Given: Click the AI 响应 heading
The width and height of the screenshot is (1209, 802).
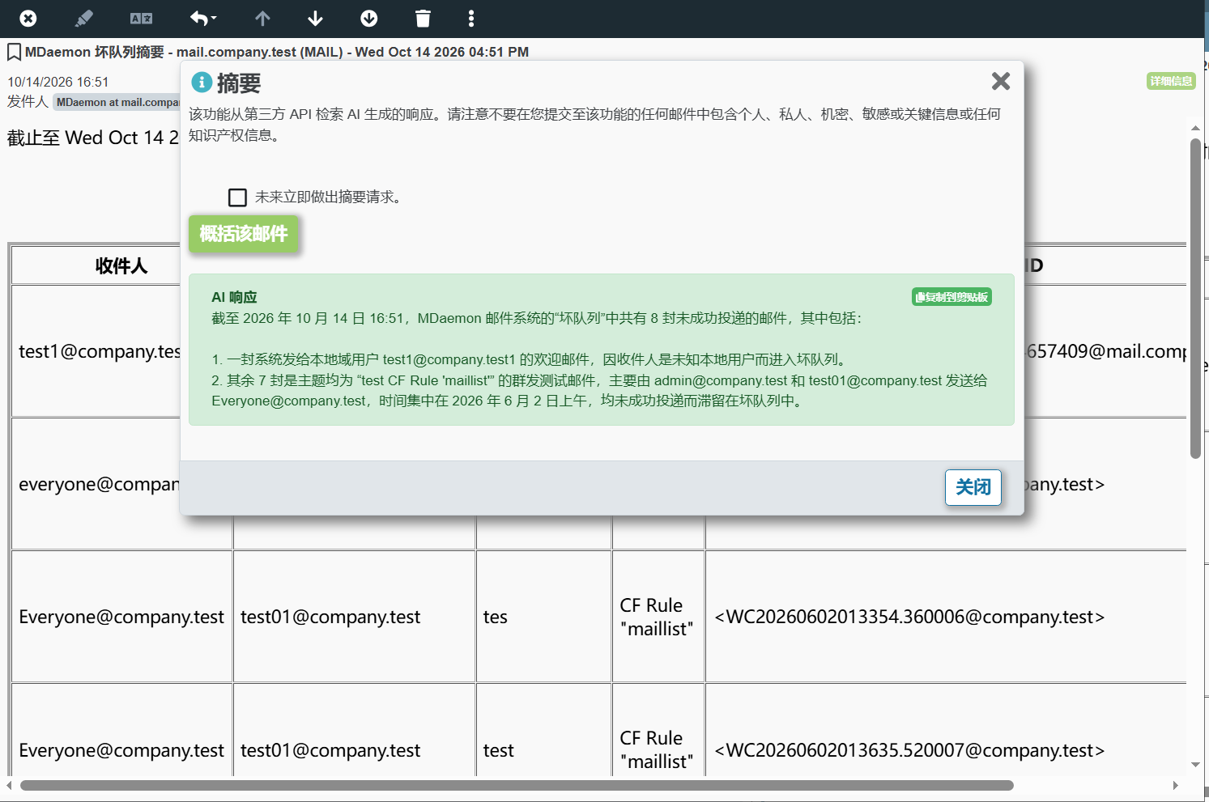Looking at the screenshot, I should pos(234,297).
